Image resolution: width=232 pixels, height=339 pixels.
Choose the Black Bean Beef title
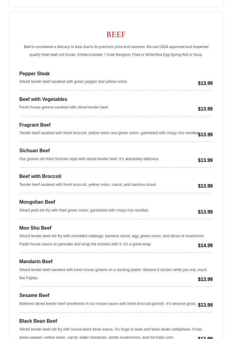tap(38, 321)
